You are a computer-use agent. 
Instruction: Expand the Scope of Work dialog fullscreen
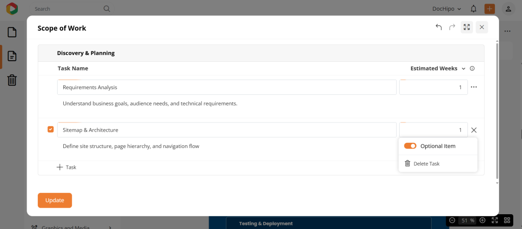[466, 28]
